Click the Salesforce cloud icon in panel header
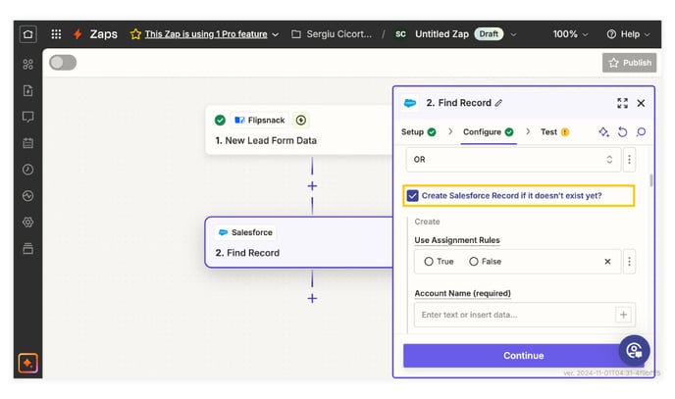Viewport: 675px width, 399px height. (410, 103)
